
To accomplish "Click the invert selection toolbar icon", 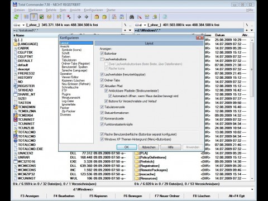I will (59, 17).
